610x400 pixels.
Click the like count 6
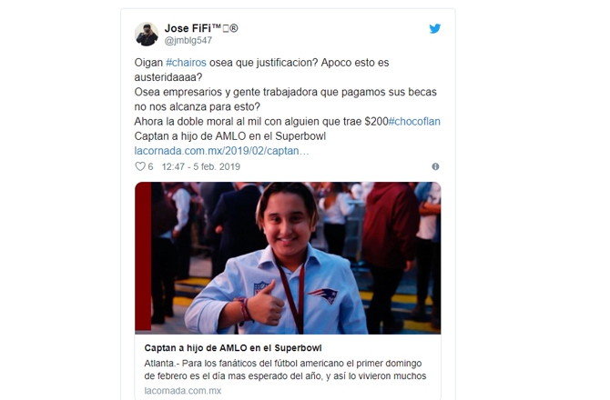pyautogui.click(x=150, y=166)
